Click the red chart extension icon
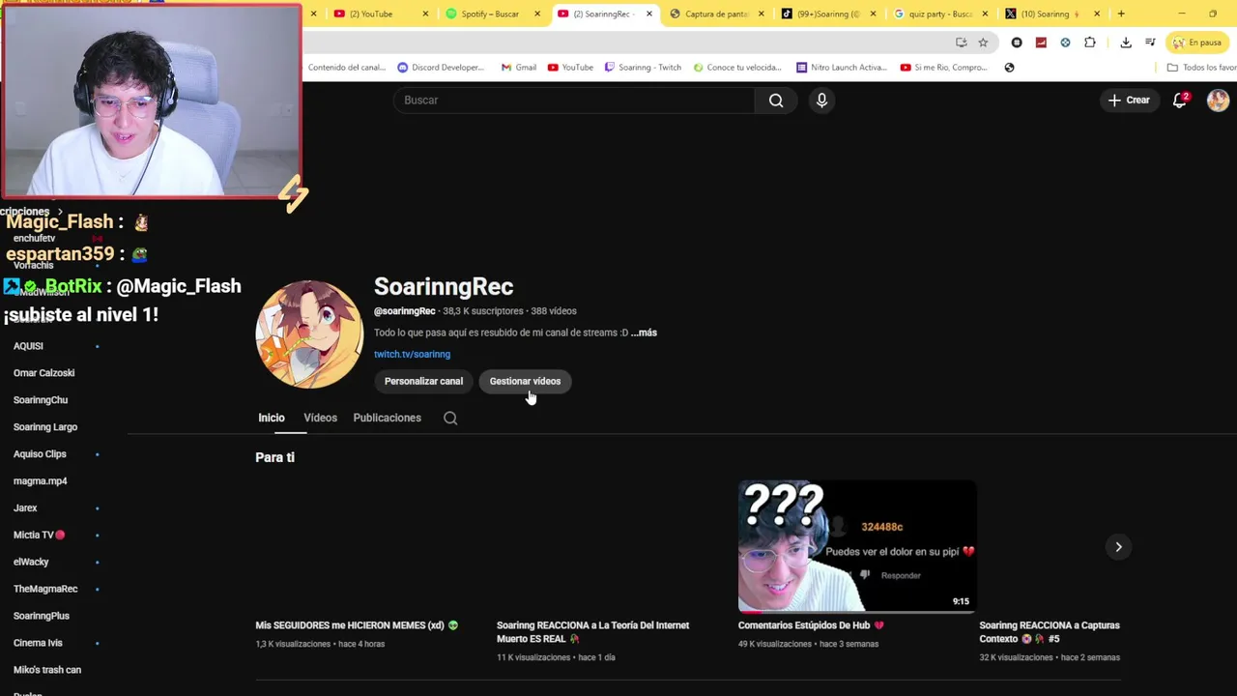 pos(1041,43)
